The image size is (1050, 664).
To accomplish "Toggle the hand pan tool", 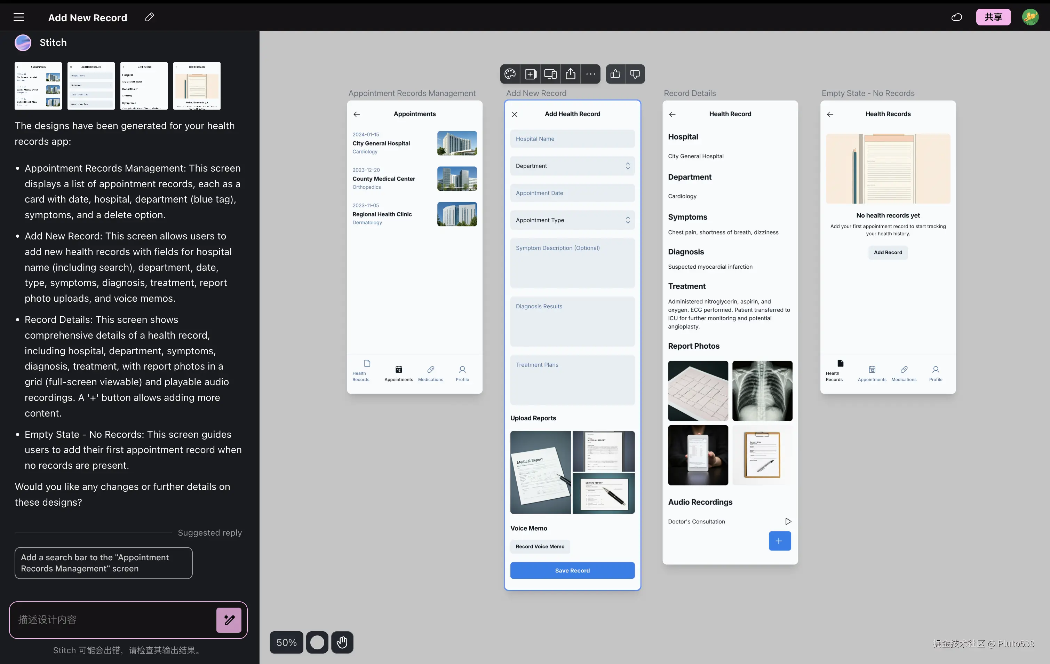I will 342,642.
